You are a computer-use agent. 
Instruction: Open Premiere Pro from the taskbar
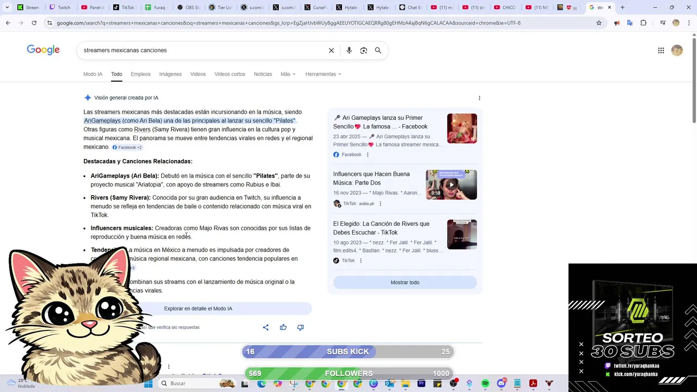point(421,383)
